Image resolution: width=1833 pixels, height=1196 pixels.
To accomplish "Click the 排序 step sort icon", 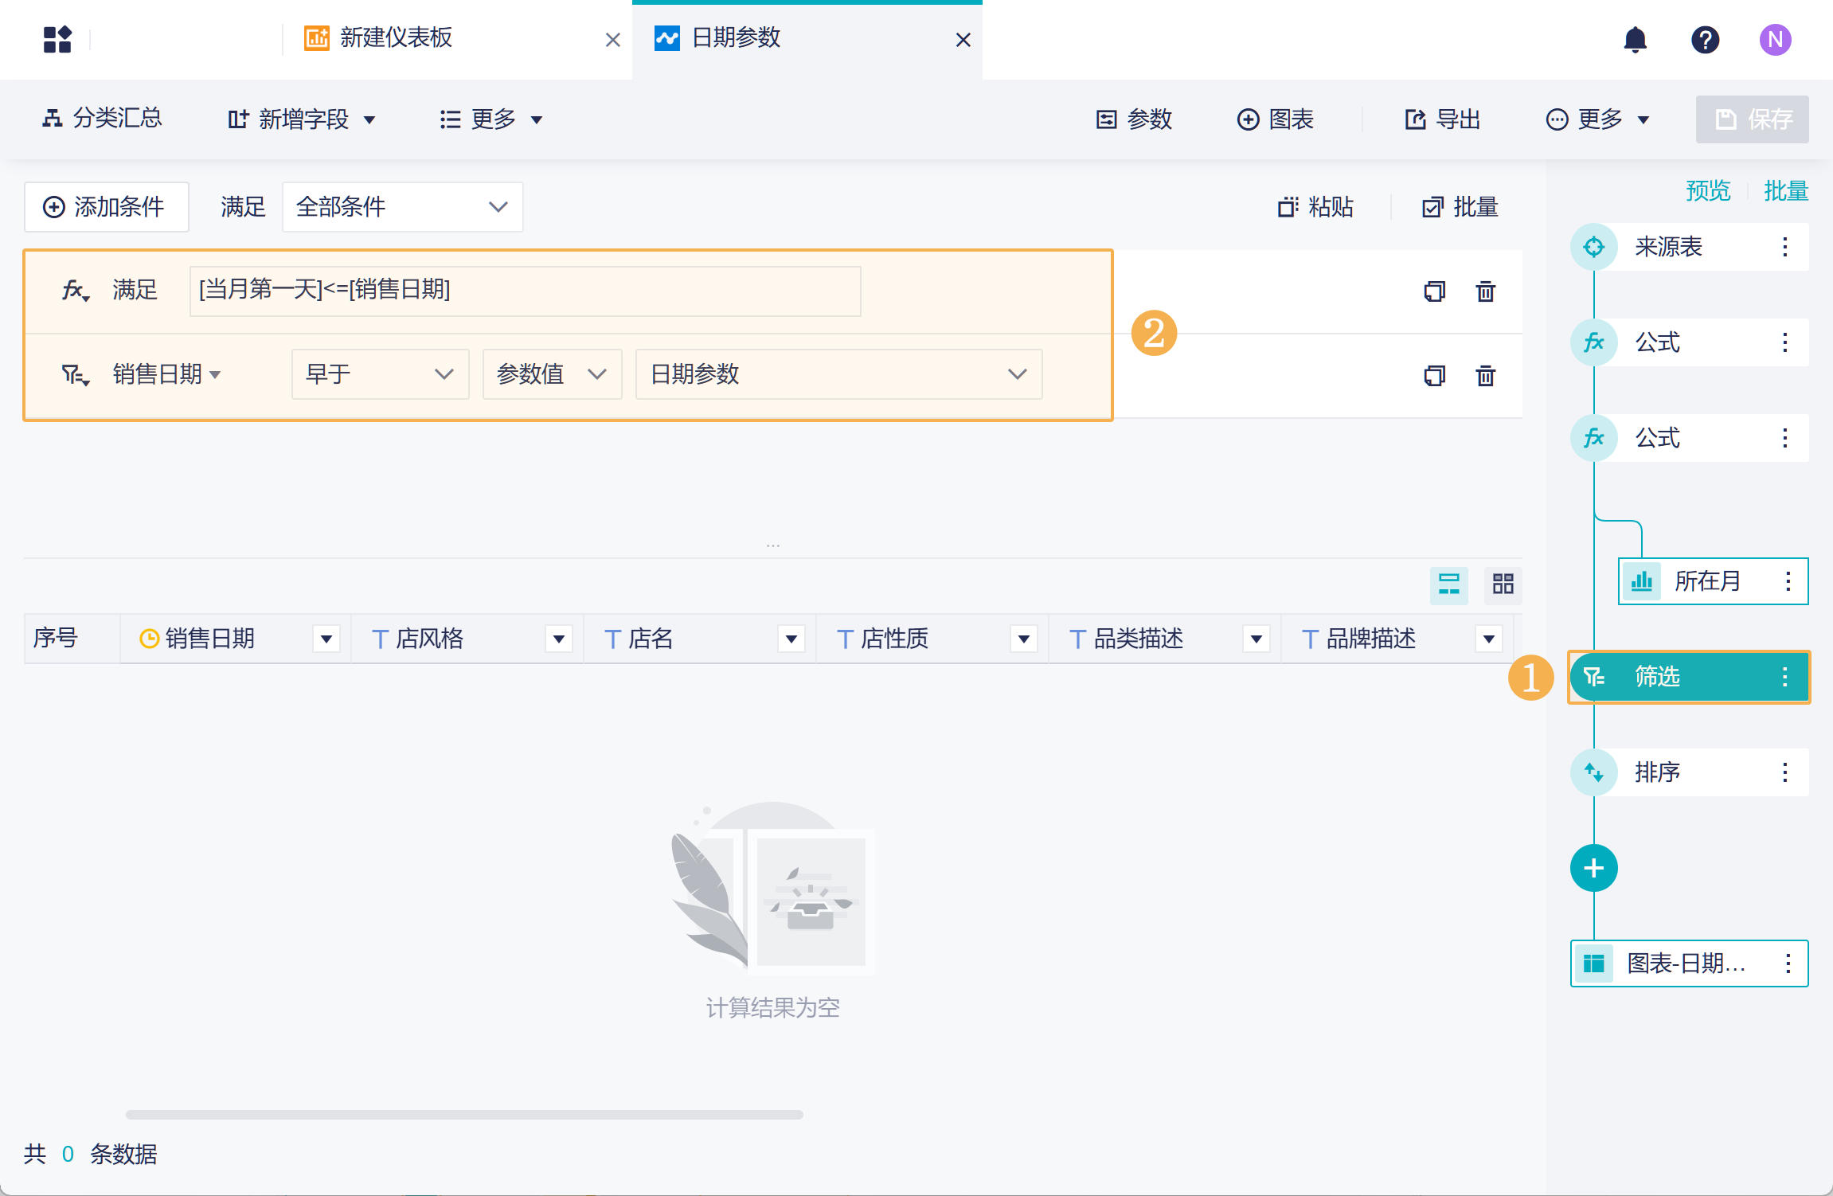I will pos(1593,772).
